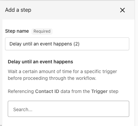Click the word Referencing in the info line

pos(21,92)
